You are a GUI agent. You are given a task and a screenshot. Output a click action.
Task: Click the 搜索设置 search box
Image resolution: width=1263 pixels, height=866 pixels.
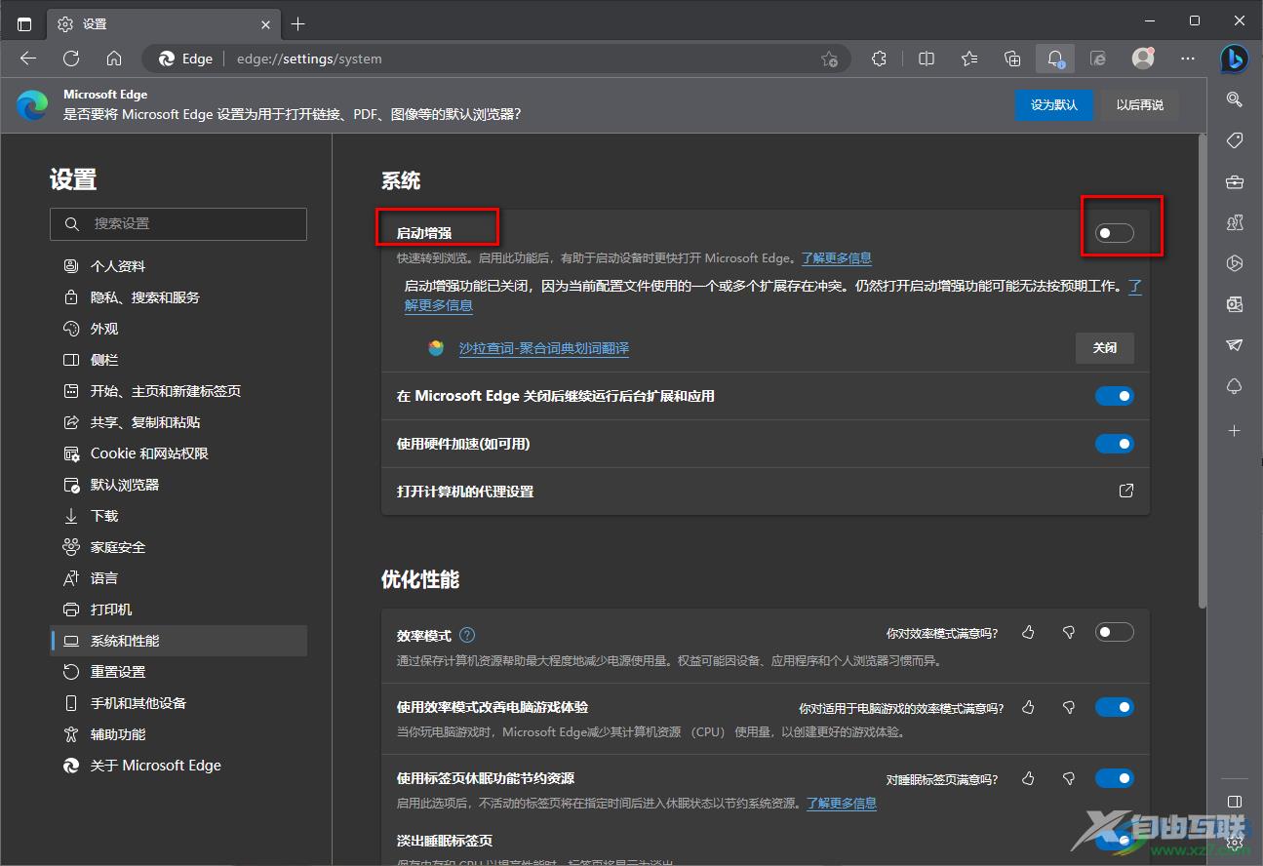(178, 223)
